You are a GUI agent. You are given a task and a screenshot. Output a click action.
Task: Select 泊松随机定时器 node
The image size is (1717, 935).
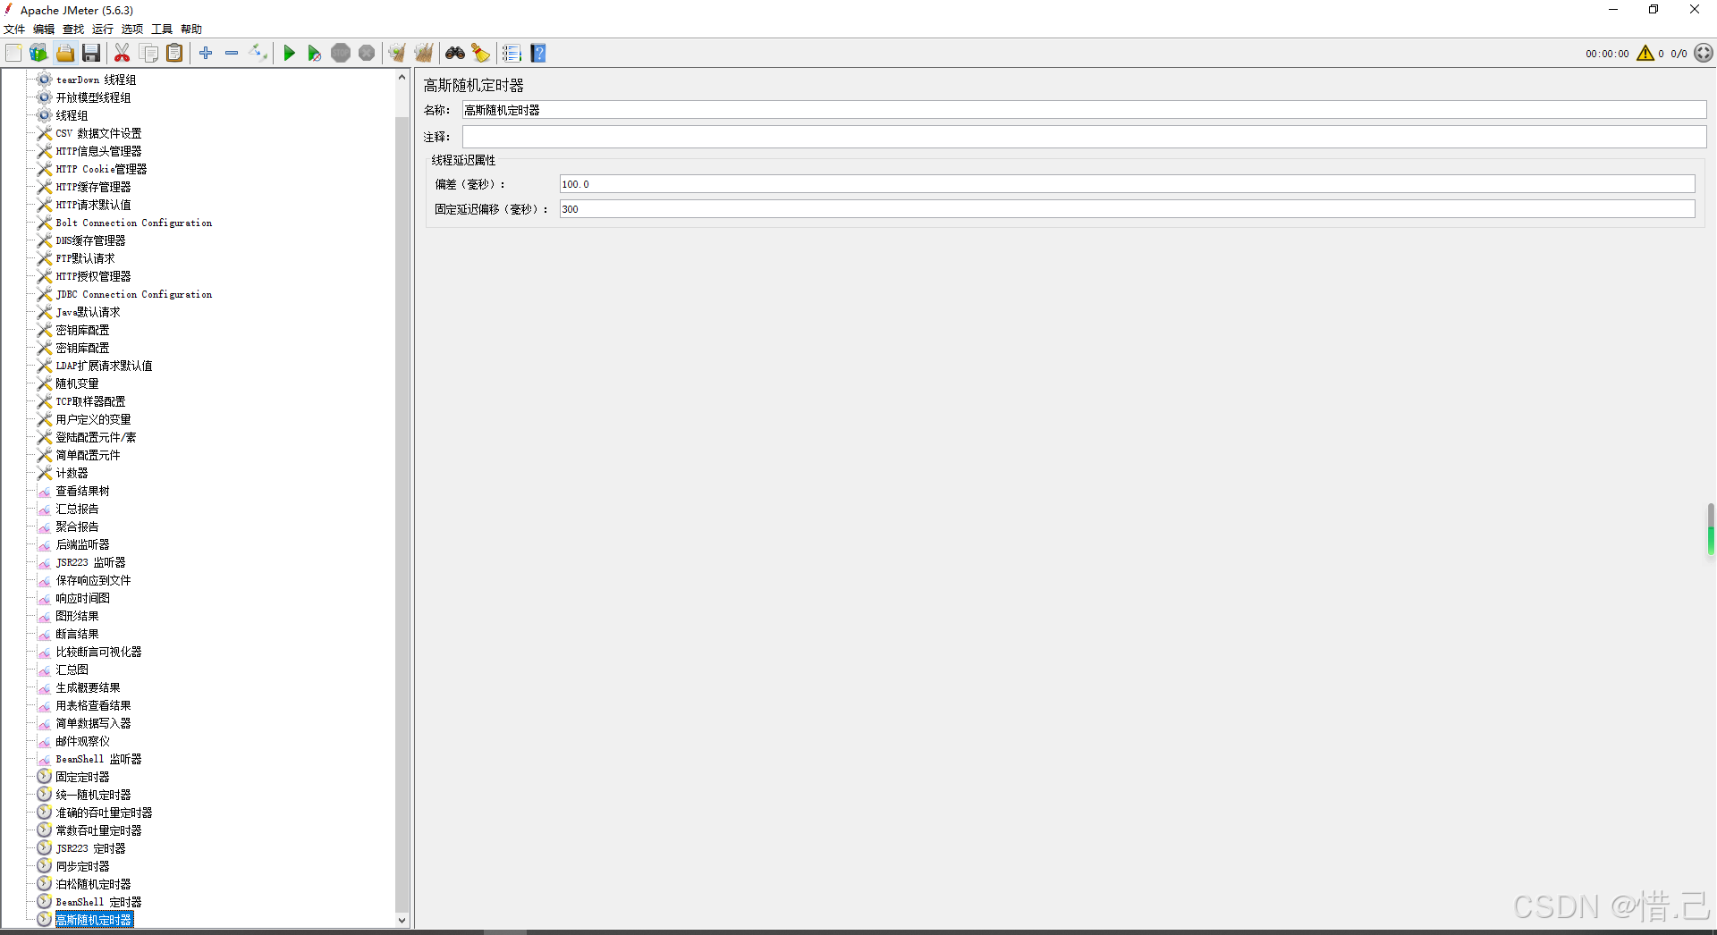pyautogui.click(x=93, y=884)
